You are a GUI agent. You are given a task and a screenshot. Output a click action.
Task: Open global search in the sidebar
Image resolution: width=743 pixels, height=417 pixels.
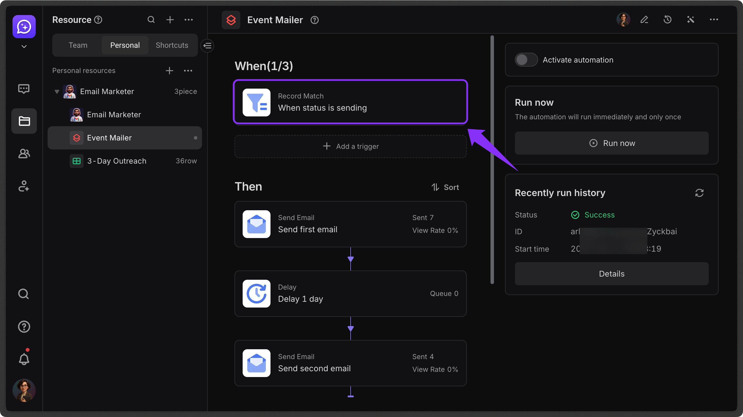pyautogui.click(x=24, y=294)
